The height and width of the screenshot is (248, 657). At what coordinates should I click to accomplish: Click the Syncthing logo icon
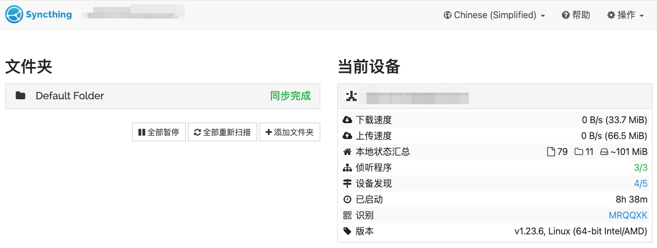pos(14,15)
